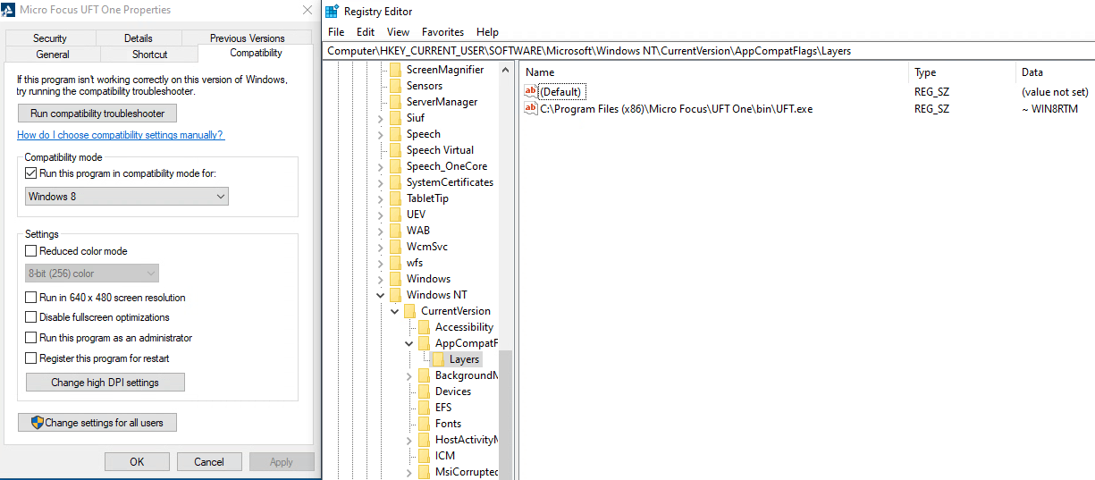The height and width of the screenshot is (480, 1095).
Task: Uncheck Run this program in compatibility mode
Action: (x=31, y=173)
